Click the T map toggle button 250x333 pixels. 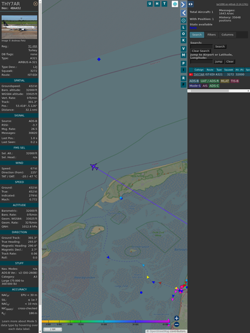click(164, 4)
